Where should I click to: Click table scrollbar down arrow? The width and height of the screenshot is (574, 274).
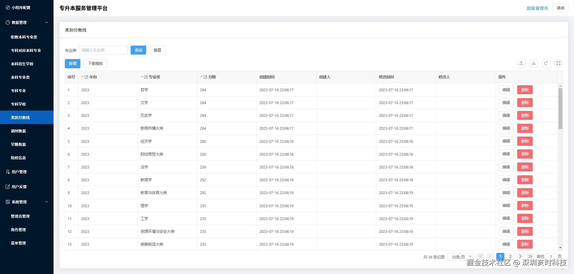(560, 248)
